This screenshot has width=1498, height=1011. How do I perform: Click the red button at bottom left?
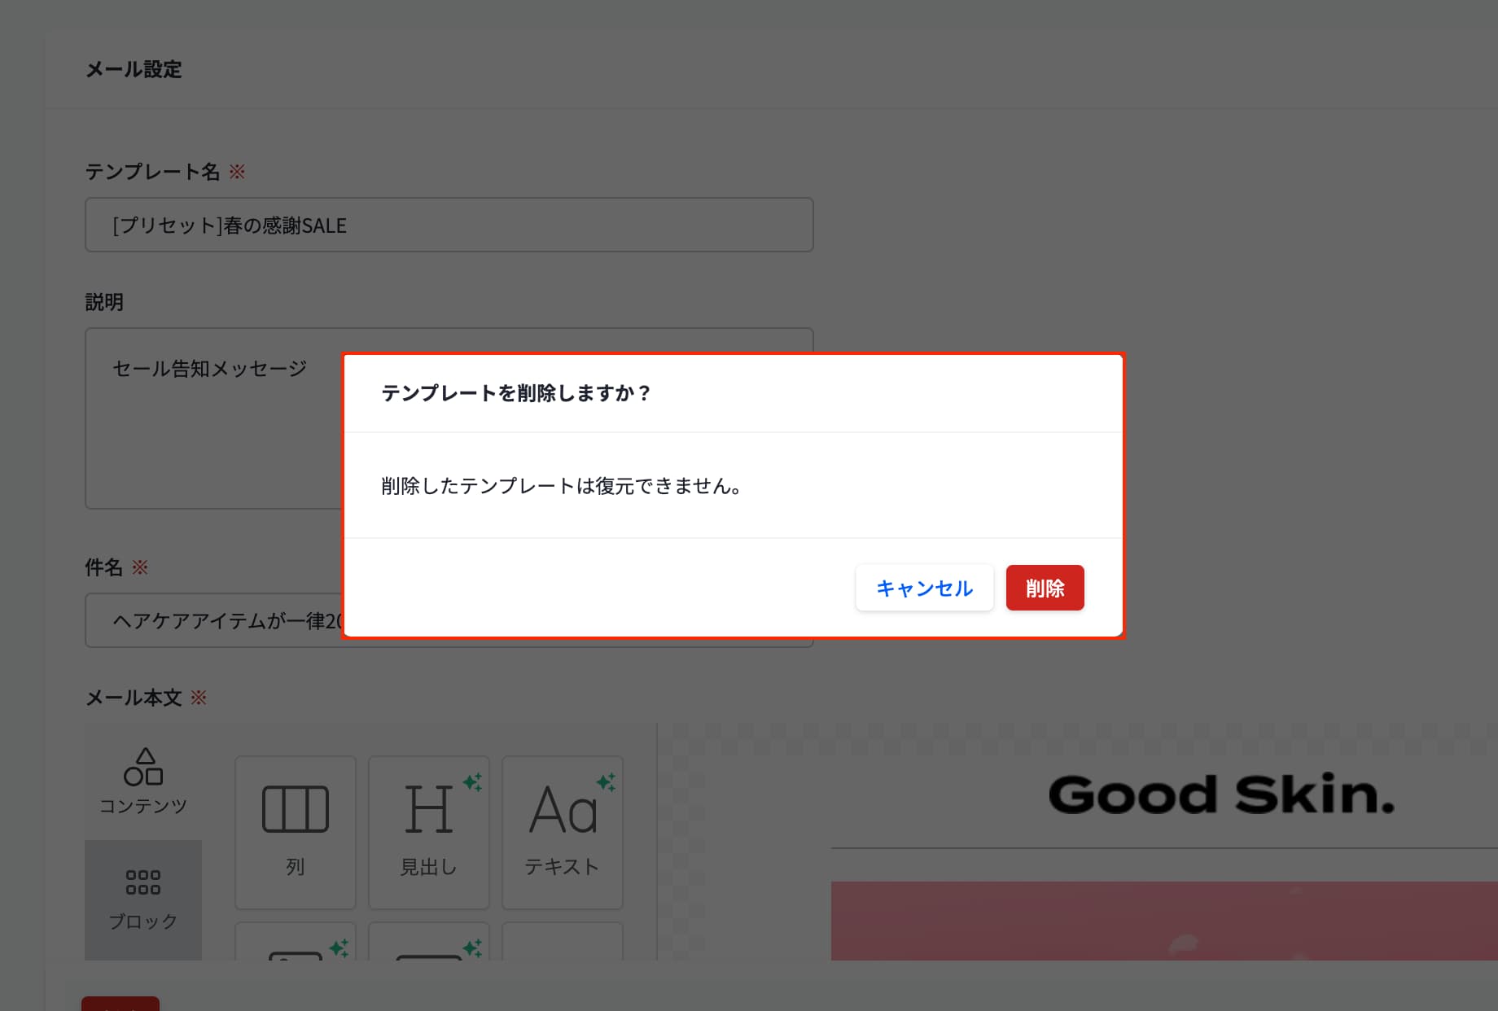pos(120,1004)
